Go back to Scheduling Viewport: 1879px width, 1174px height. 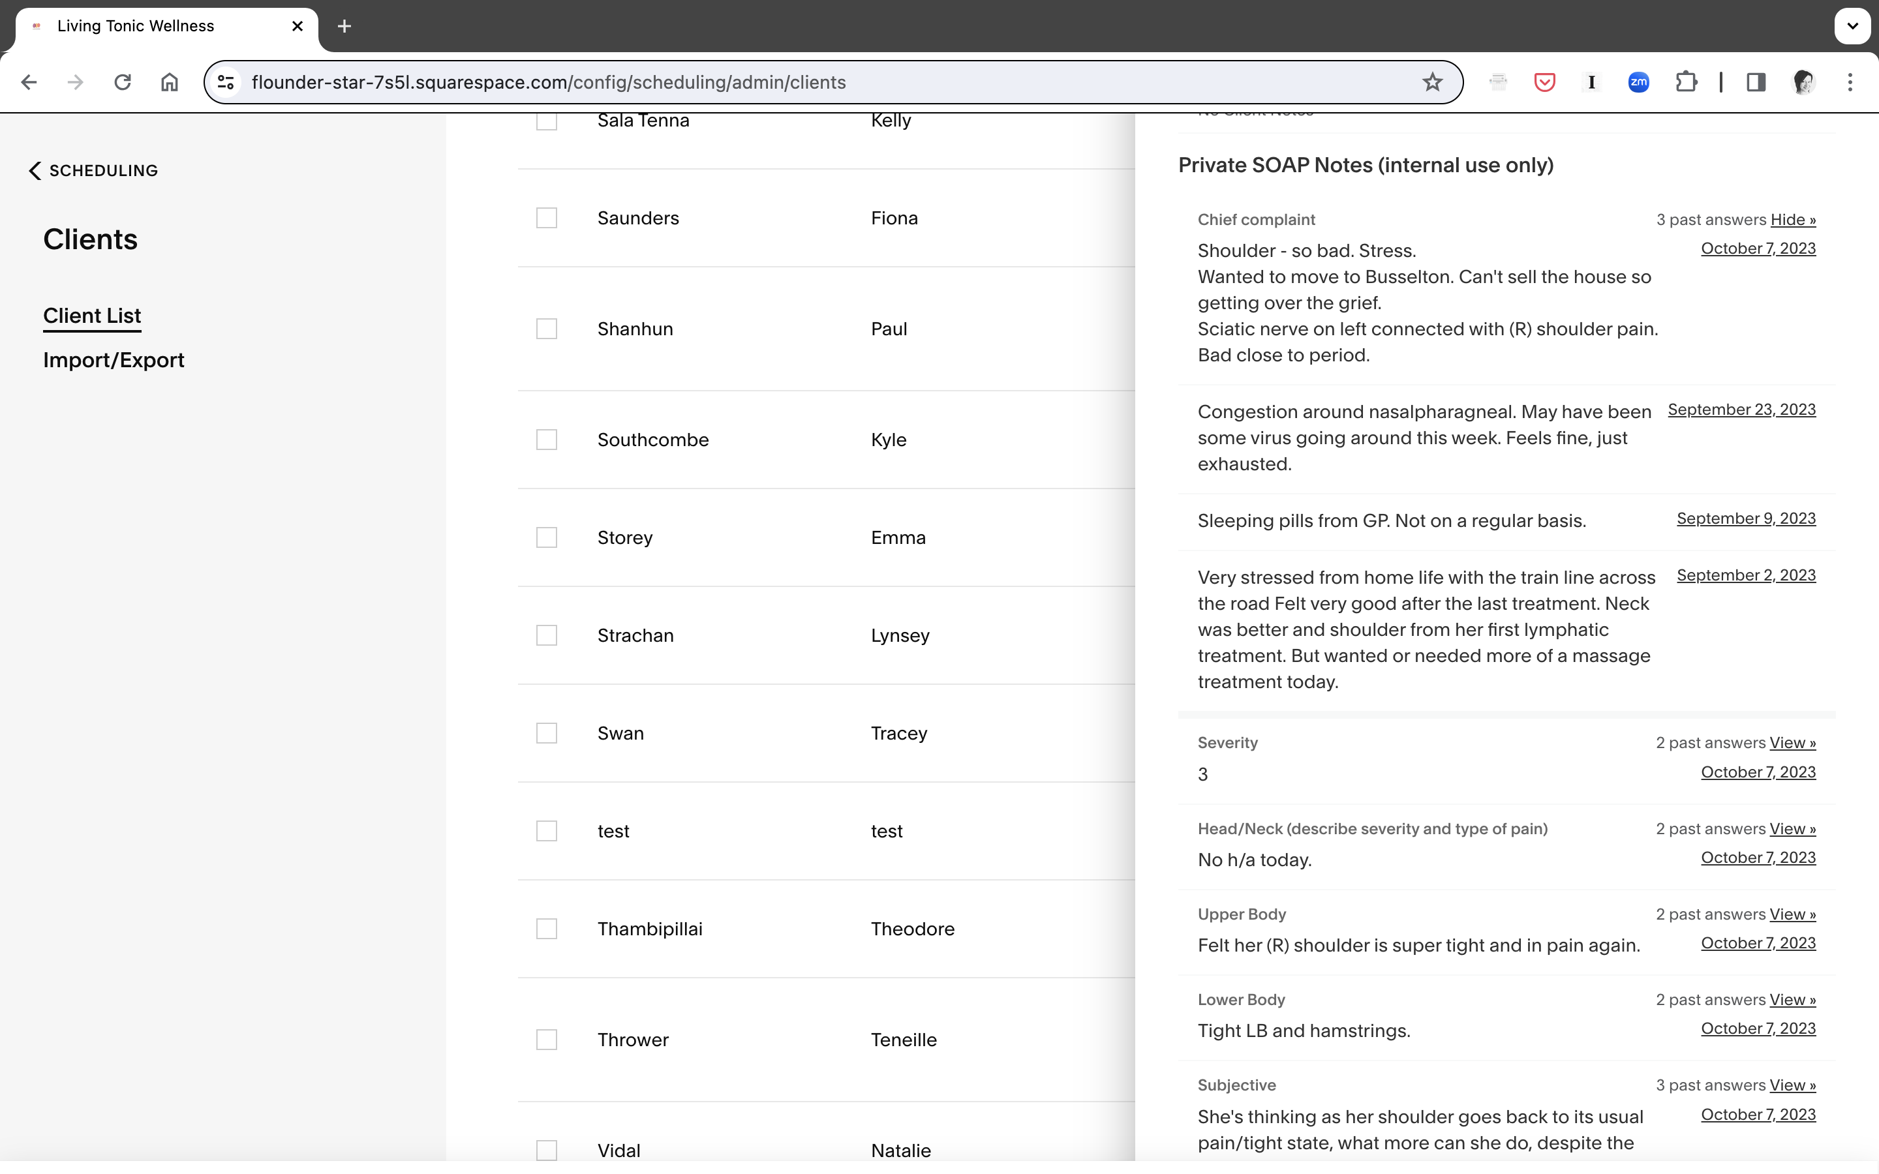click(x=93, y=171)
